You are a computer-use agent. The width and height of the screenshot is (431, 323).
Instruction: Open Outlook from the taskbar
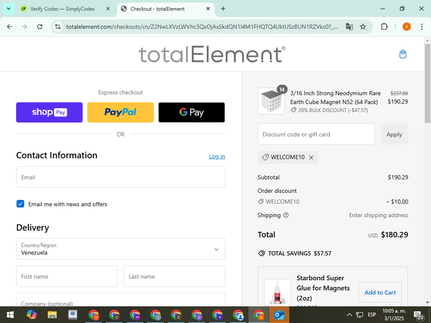pos(279,315)
